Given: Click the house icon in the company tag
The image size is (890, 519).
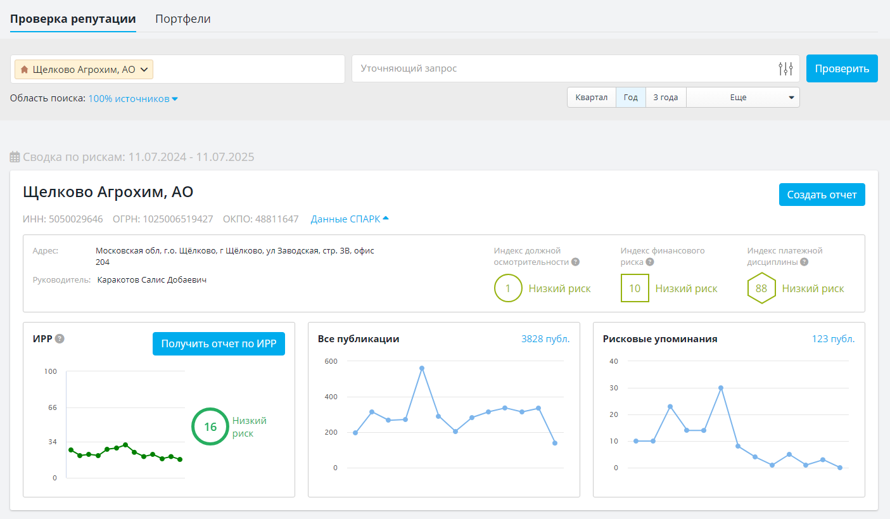Looking at the screenshot, I should click(x=25, y=69).
